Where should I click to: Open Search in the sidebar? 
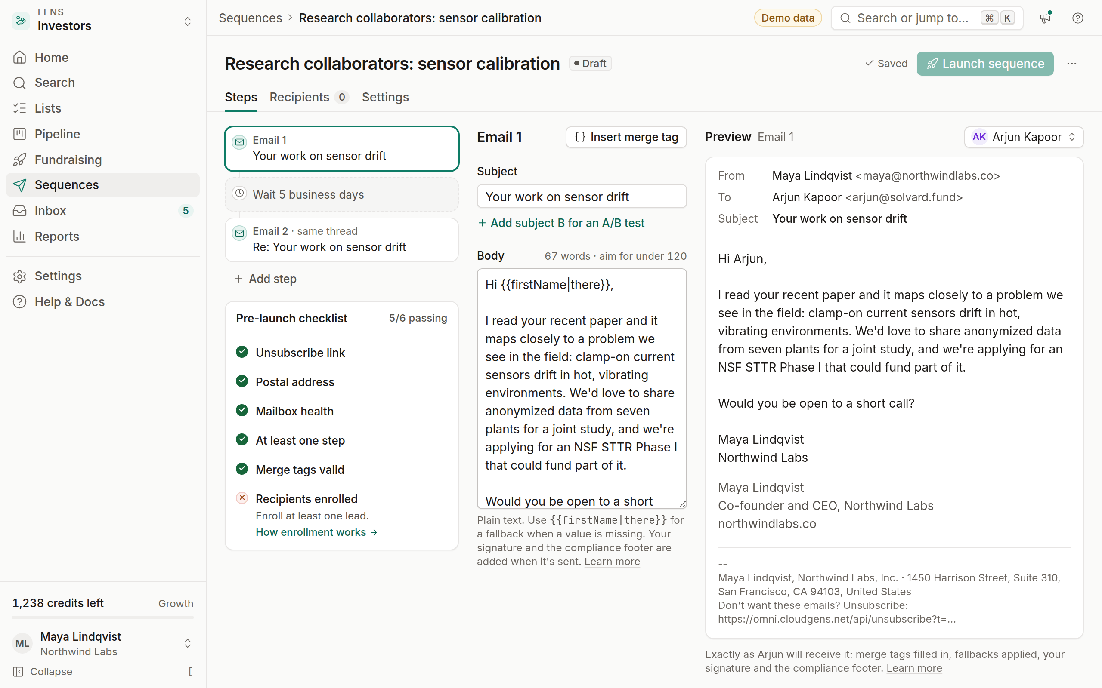pyautogui.click(x=103, y=83)
